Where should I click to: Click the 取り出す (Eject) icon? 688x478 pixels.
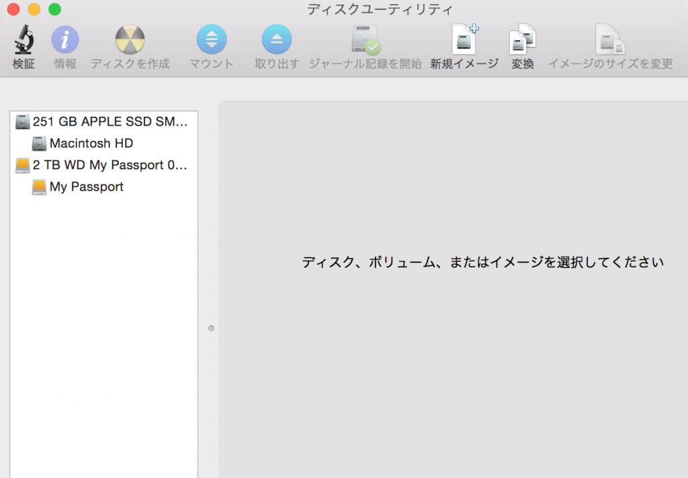click(276, 40)
